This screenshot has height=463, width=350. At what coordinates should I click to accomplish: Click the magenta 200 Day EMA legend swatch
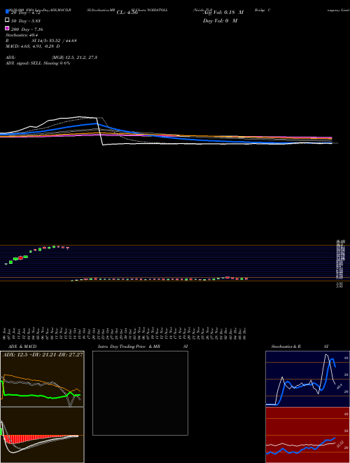click(7, 28)
